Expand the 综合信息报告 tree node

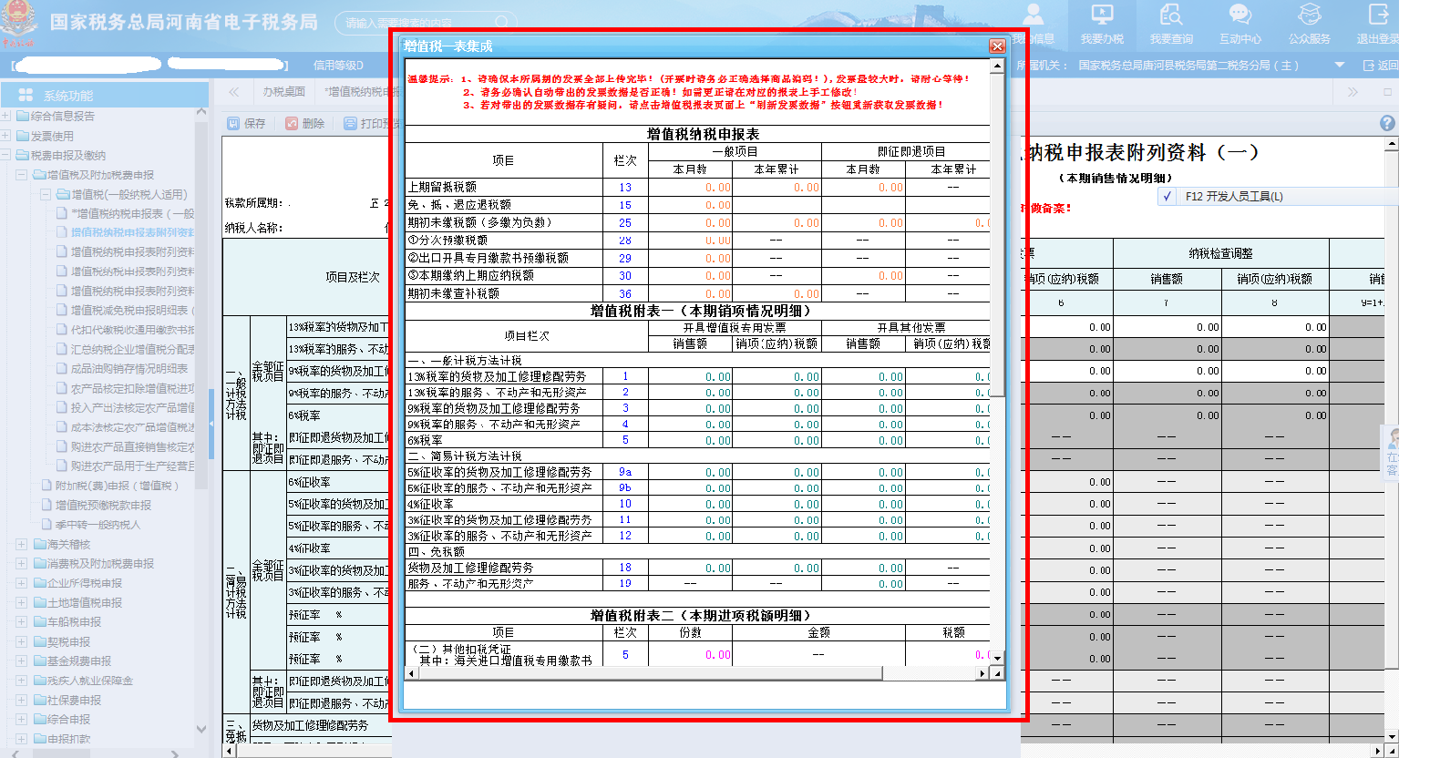point(6,117)
